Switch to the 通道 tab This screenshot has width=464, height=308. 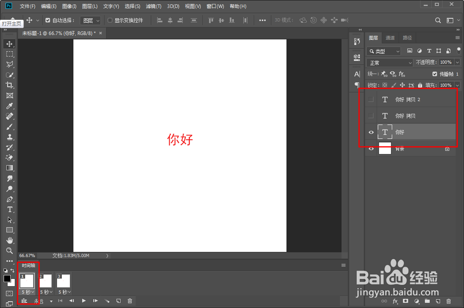point(390,38)
